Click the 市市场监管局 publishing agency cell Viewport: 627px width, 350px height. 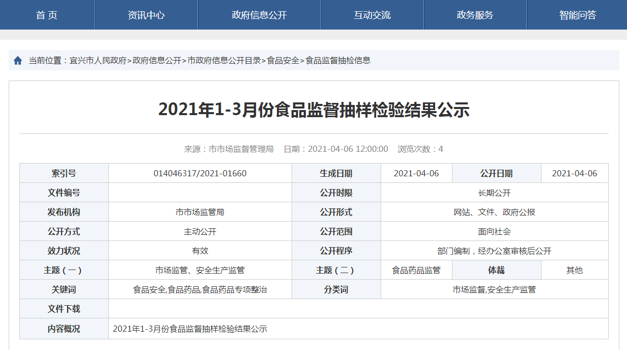[200, 212]
